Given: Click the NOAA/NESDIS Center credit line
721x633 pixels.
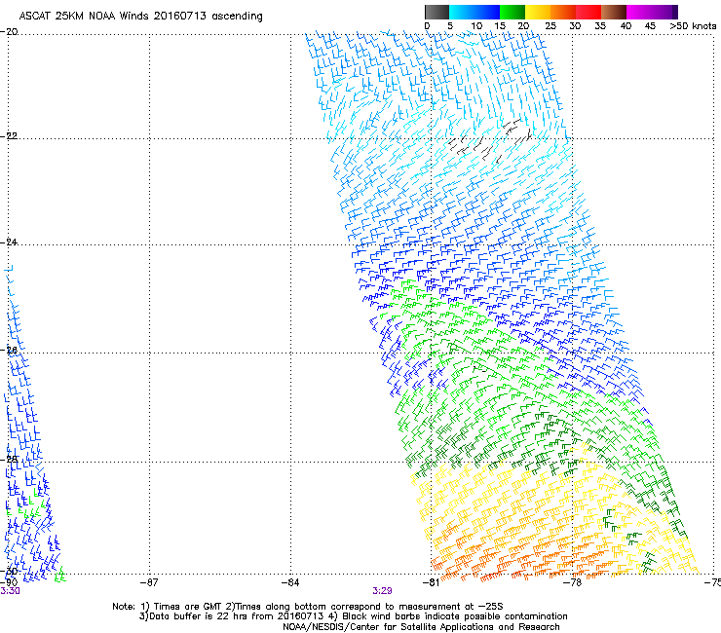Looking at the screenshot, I should (x=421, y=627).
